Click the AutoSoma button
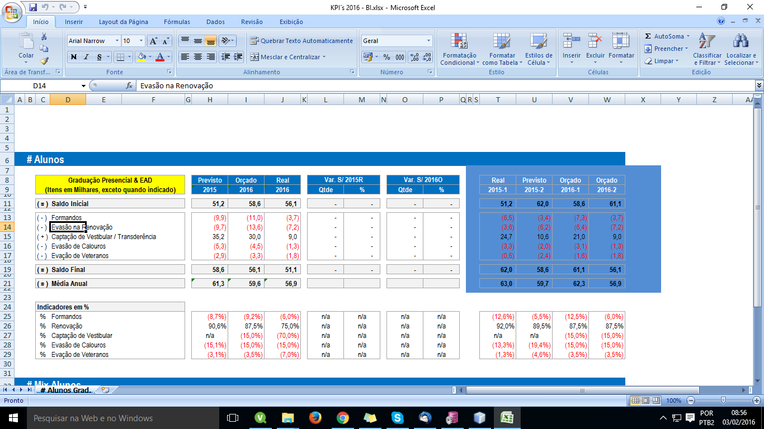The width and height of the screenshot is (764, 429). (x=665, y=36)
